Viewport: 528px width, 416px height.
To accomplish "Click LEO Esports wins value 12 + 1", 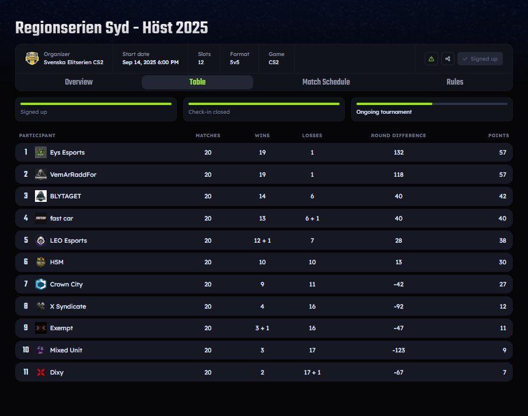I will click(262, 240).
